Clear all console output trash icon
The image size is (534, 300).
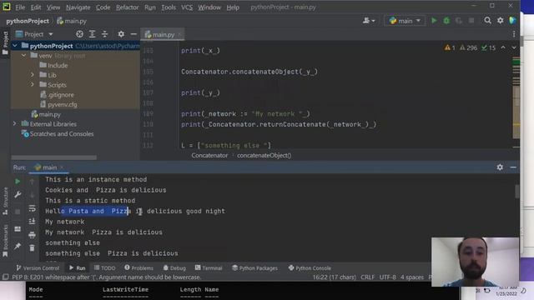point(32,248)
